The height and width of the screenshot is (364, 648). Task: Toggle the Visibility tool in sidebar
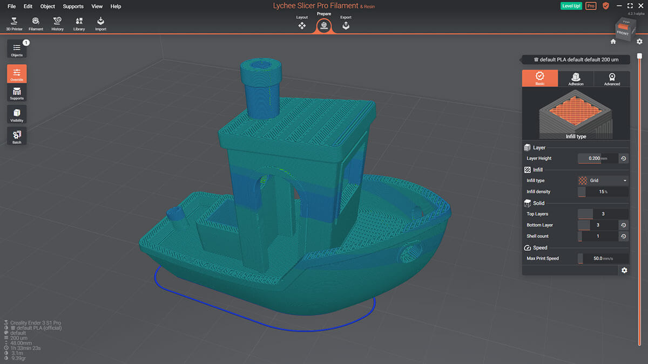[17, 115]
